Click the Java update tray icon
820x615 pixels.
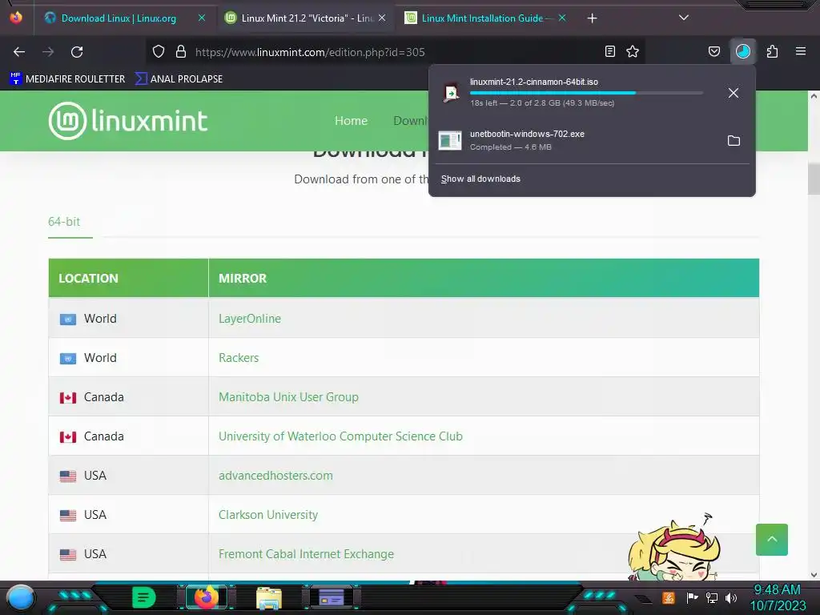coord(669,597)
